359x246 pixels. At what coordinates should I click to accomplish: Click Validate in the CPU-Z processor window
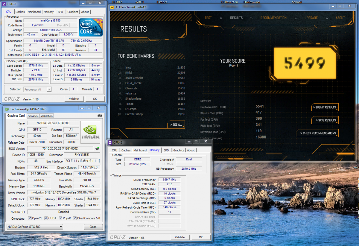[x=74, y=99]
